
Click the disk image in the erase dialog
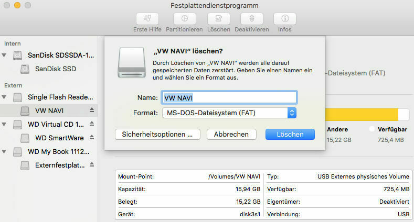[x=132, y=62]
